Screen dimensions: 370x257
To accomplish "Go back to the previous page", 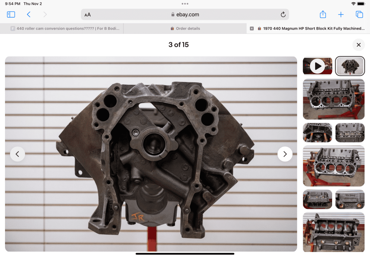I will 29,14.
